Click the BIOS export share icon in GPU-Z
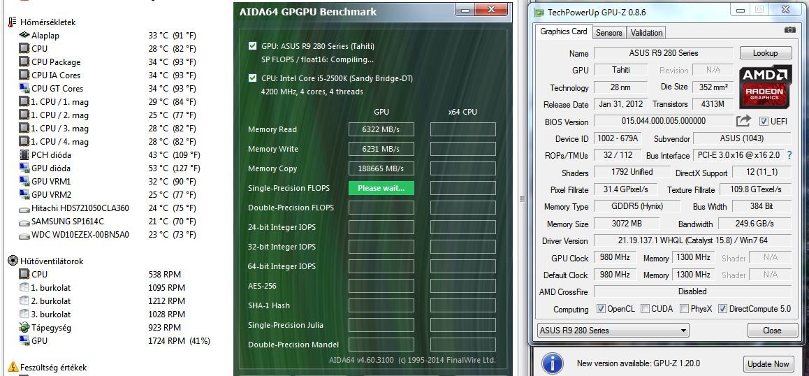The width and height of the screenshot is (809, 376). (743, 121)
